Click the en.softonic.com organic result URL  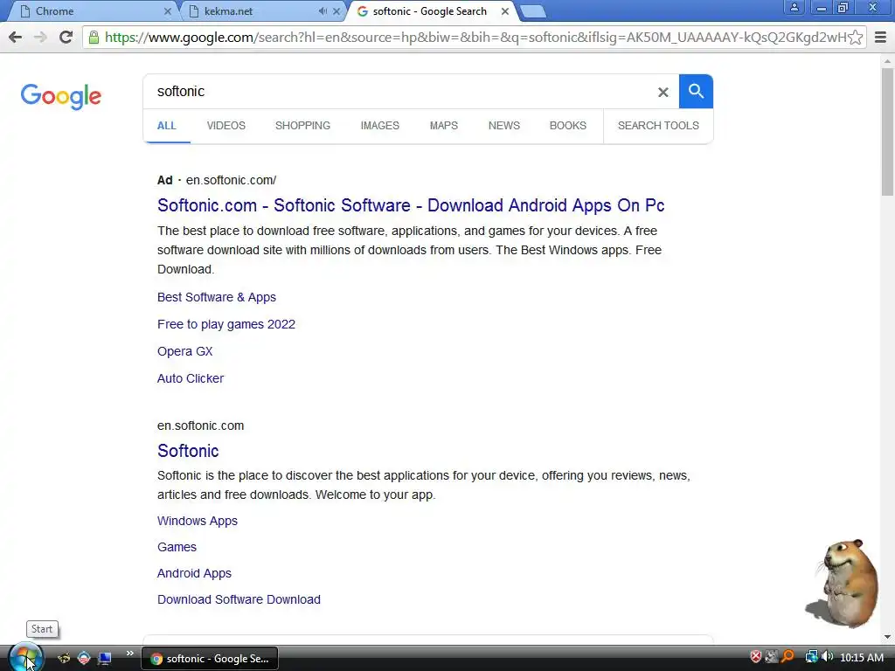click(200, 425)
